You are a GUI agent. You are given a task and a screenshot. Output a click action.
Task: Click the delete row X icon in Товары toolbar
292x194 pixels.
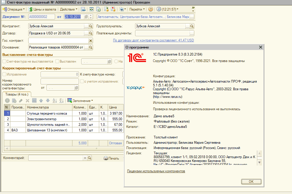tap(28, 101)
